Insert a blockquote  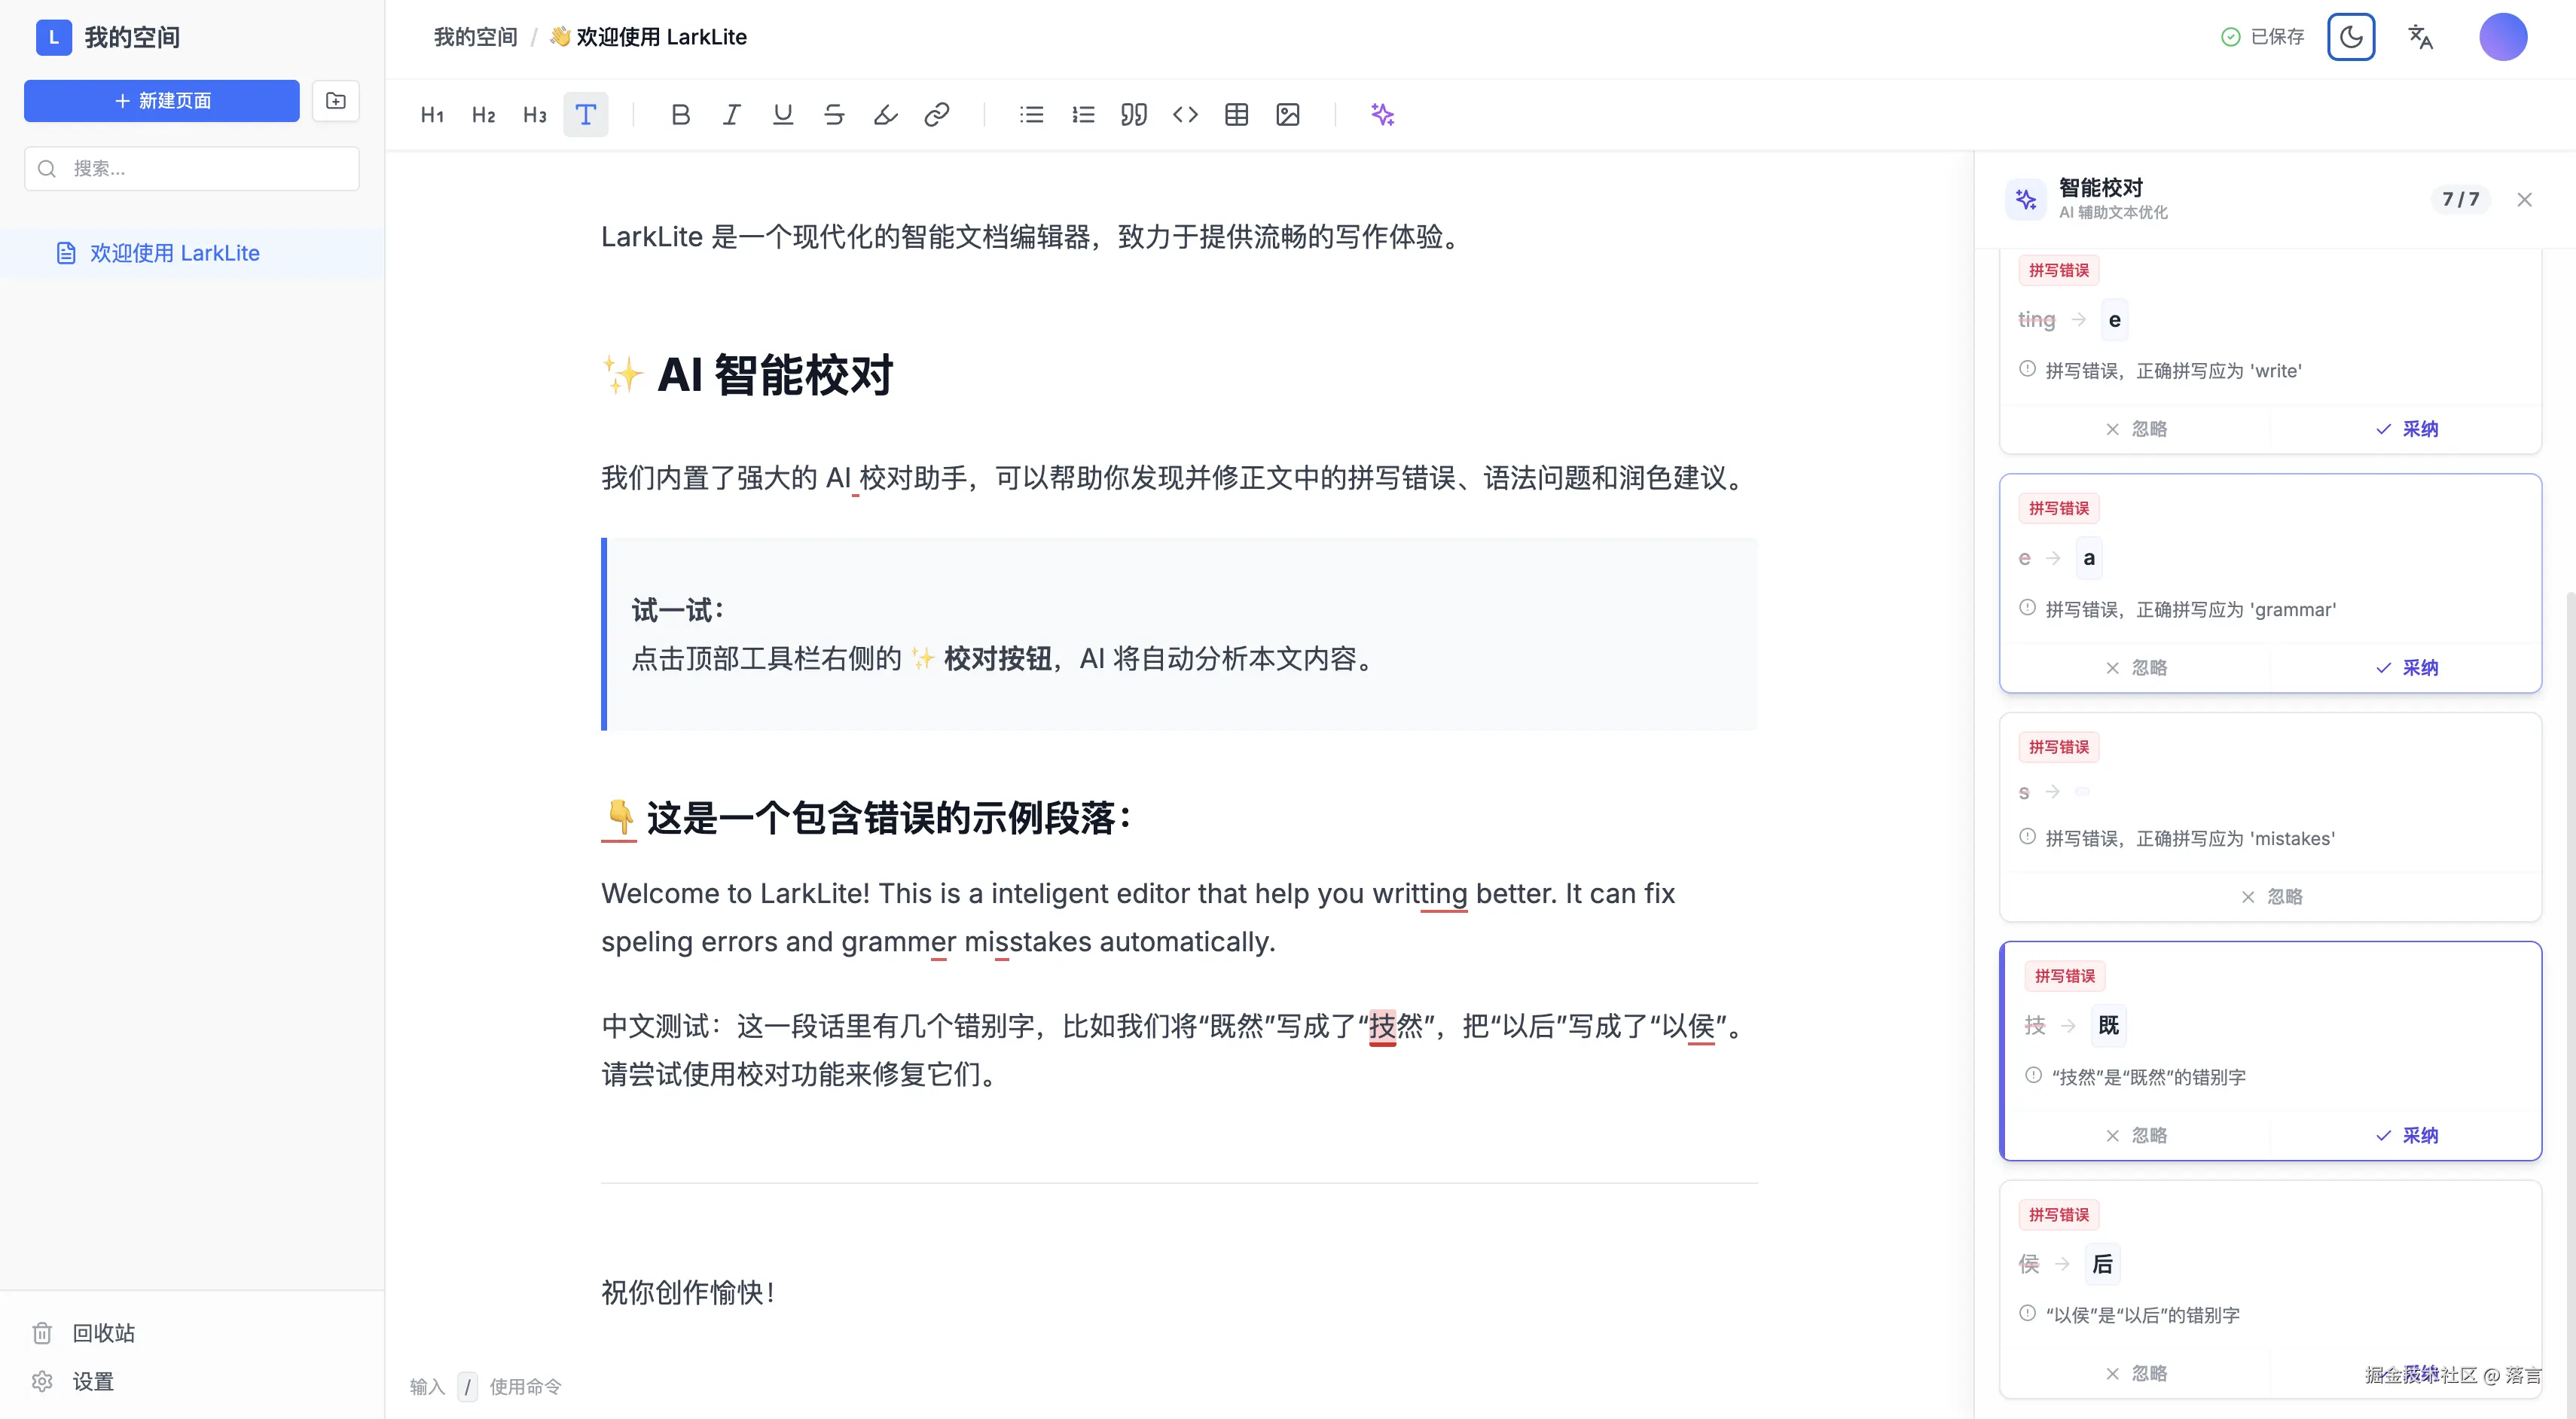(x=1134, y=114)
